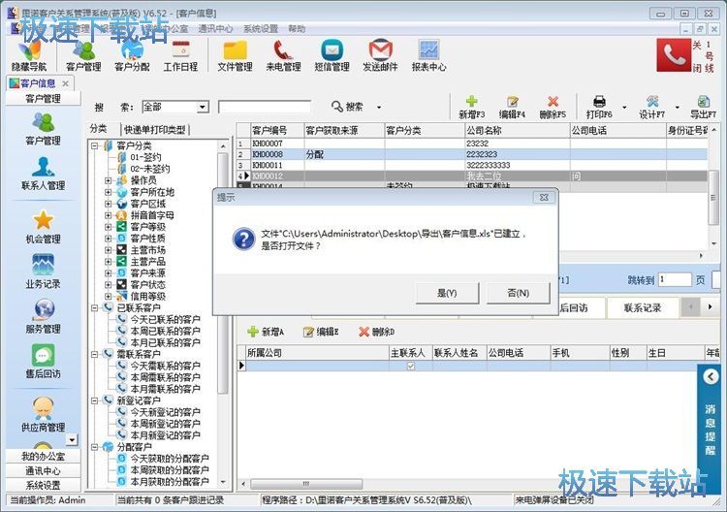Open the 系统设置 menu
The width and height of the screenshot is (727, 512).
261,29
